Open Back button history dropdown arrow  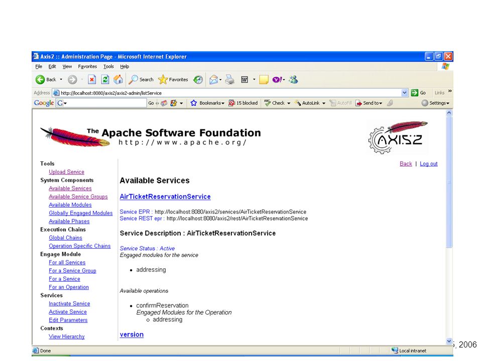click(x=61, y=80)
